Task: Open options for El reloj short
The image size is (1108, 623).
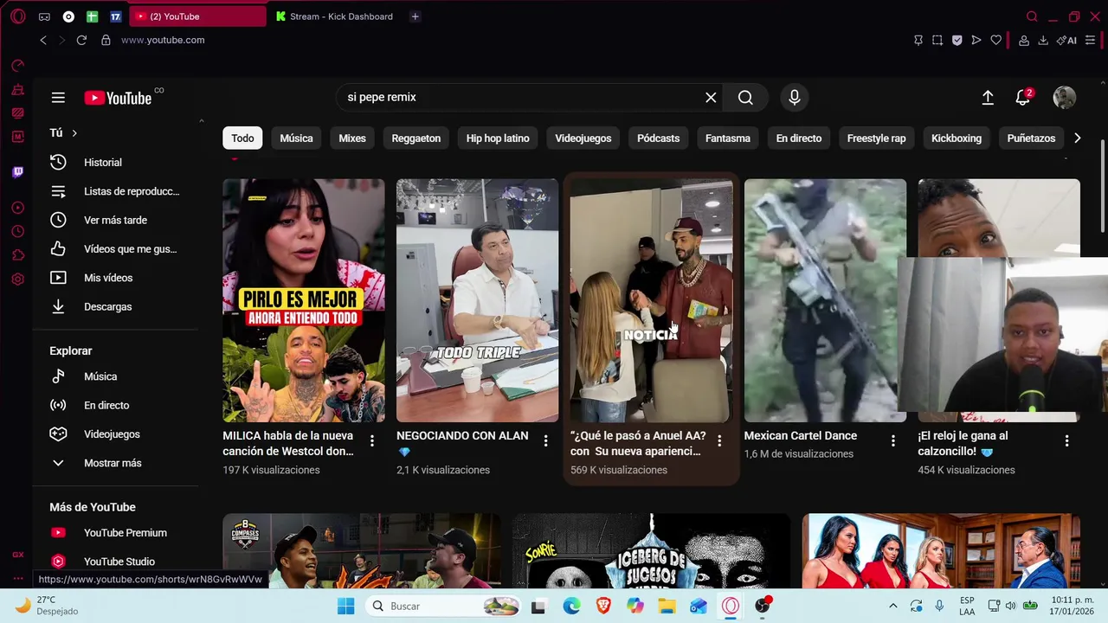Action: (1066, 441)
